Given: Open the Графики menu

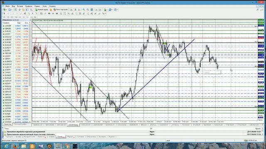Looking at the screenshot, I should click(x=29, y=6).
